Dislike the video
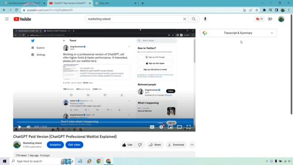293x165 pixels. tap(140, 145)
